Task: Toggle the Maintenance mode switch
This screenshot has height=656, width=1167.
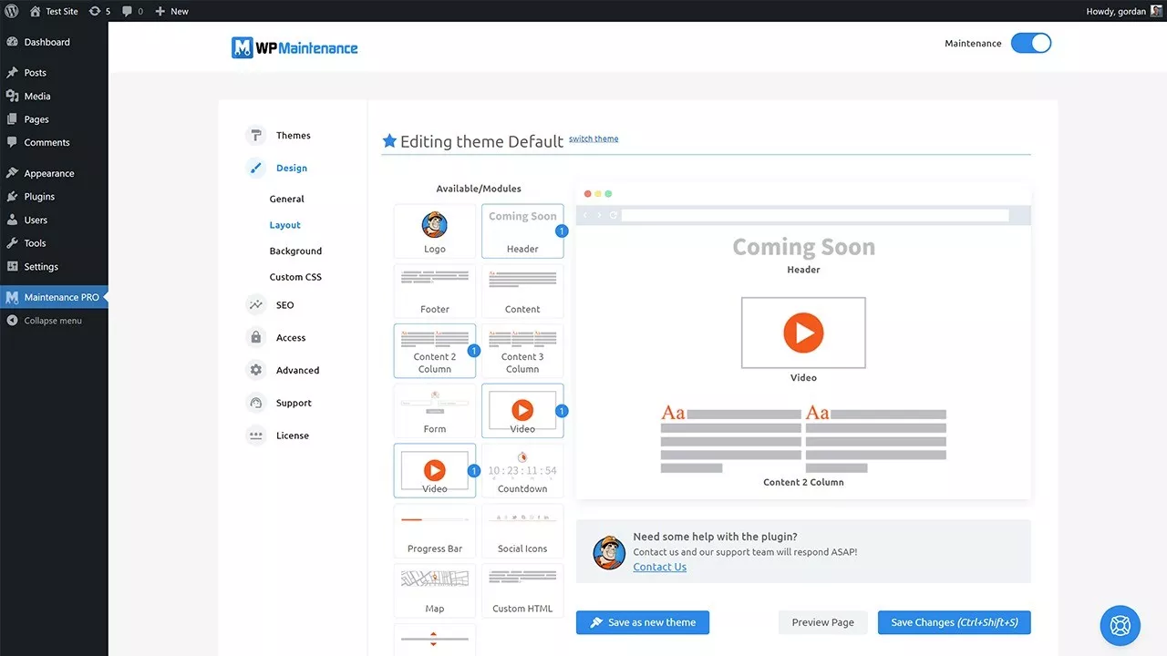Action: tap(1030, 44)
